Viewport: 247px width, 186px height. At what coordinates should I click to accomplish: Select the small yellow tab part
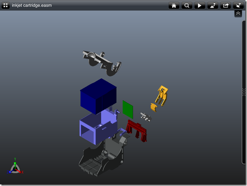pyautogui.click(x=154, y=107)
